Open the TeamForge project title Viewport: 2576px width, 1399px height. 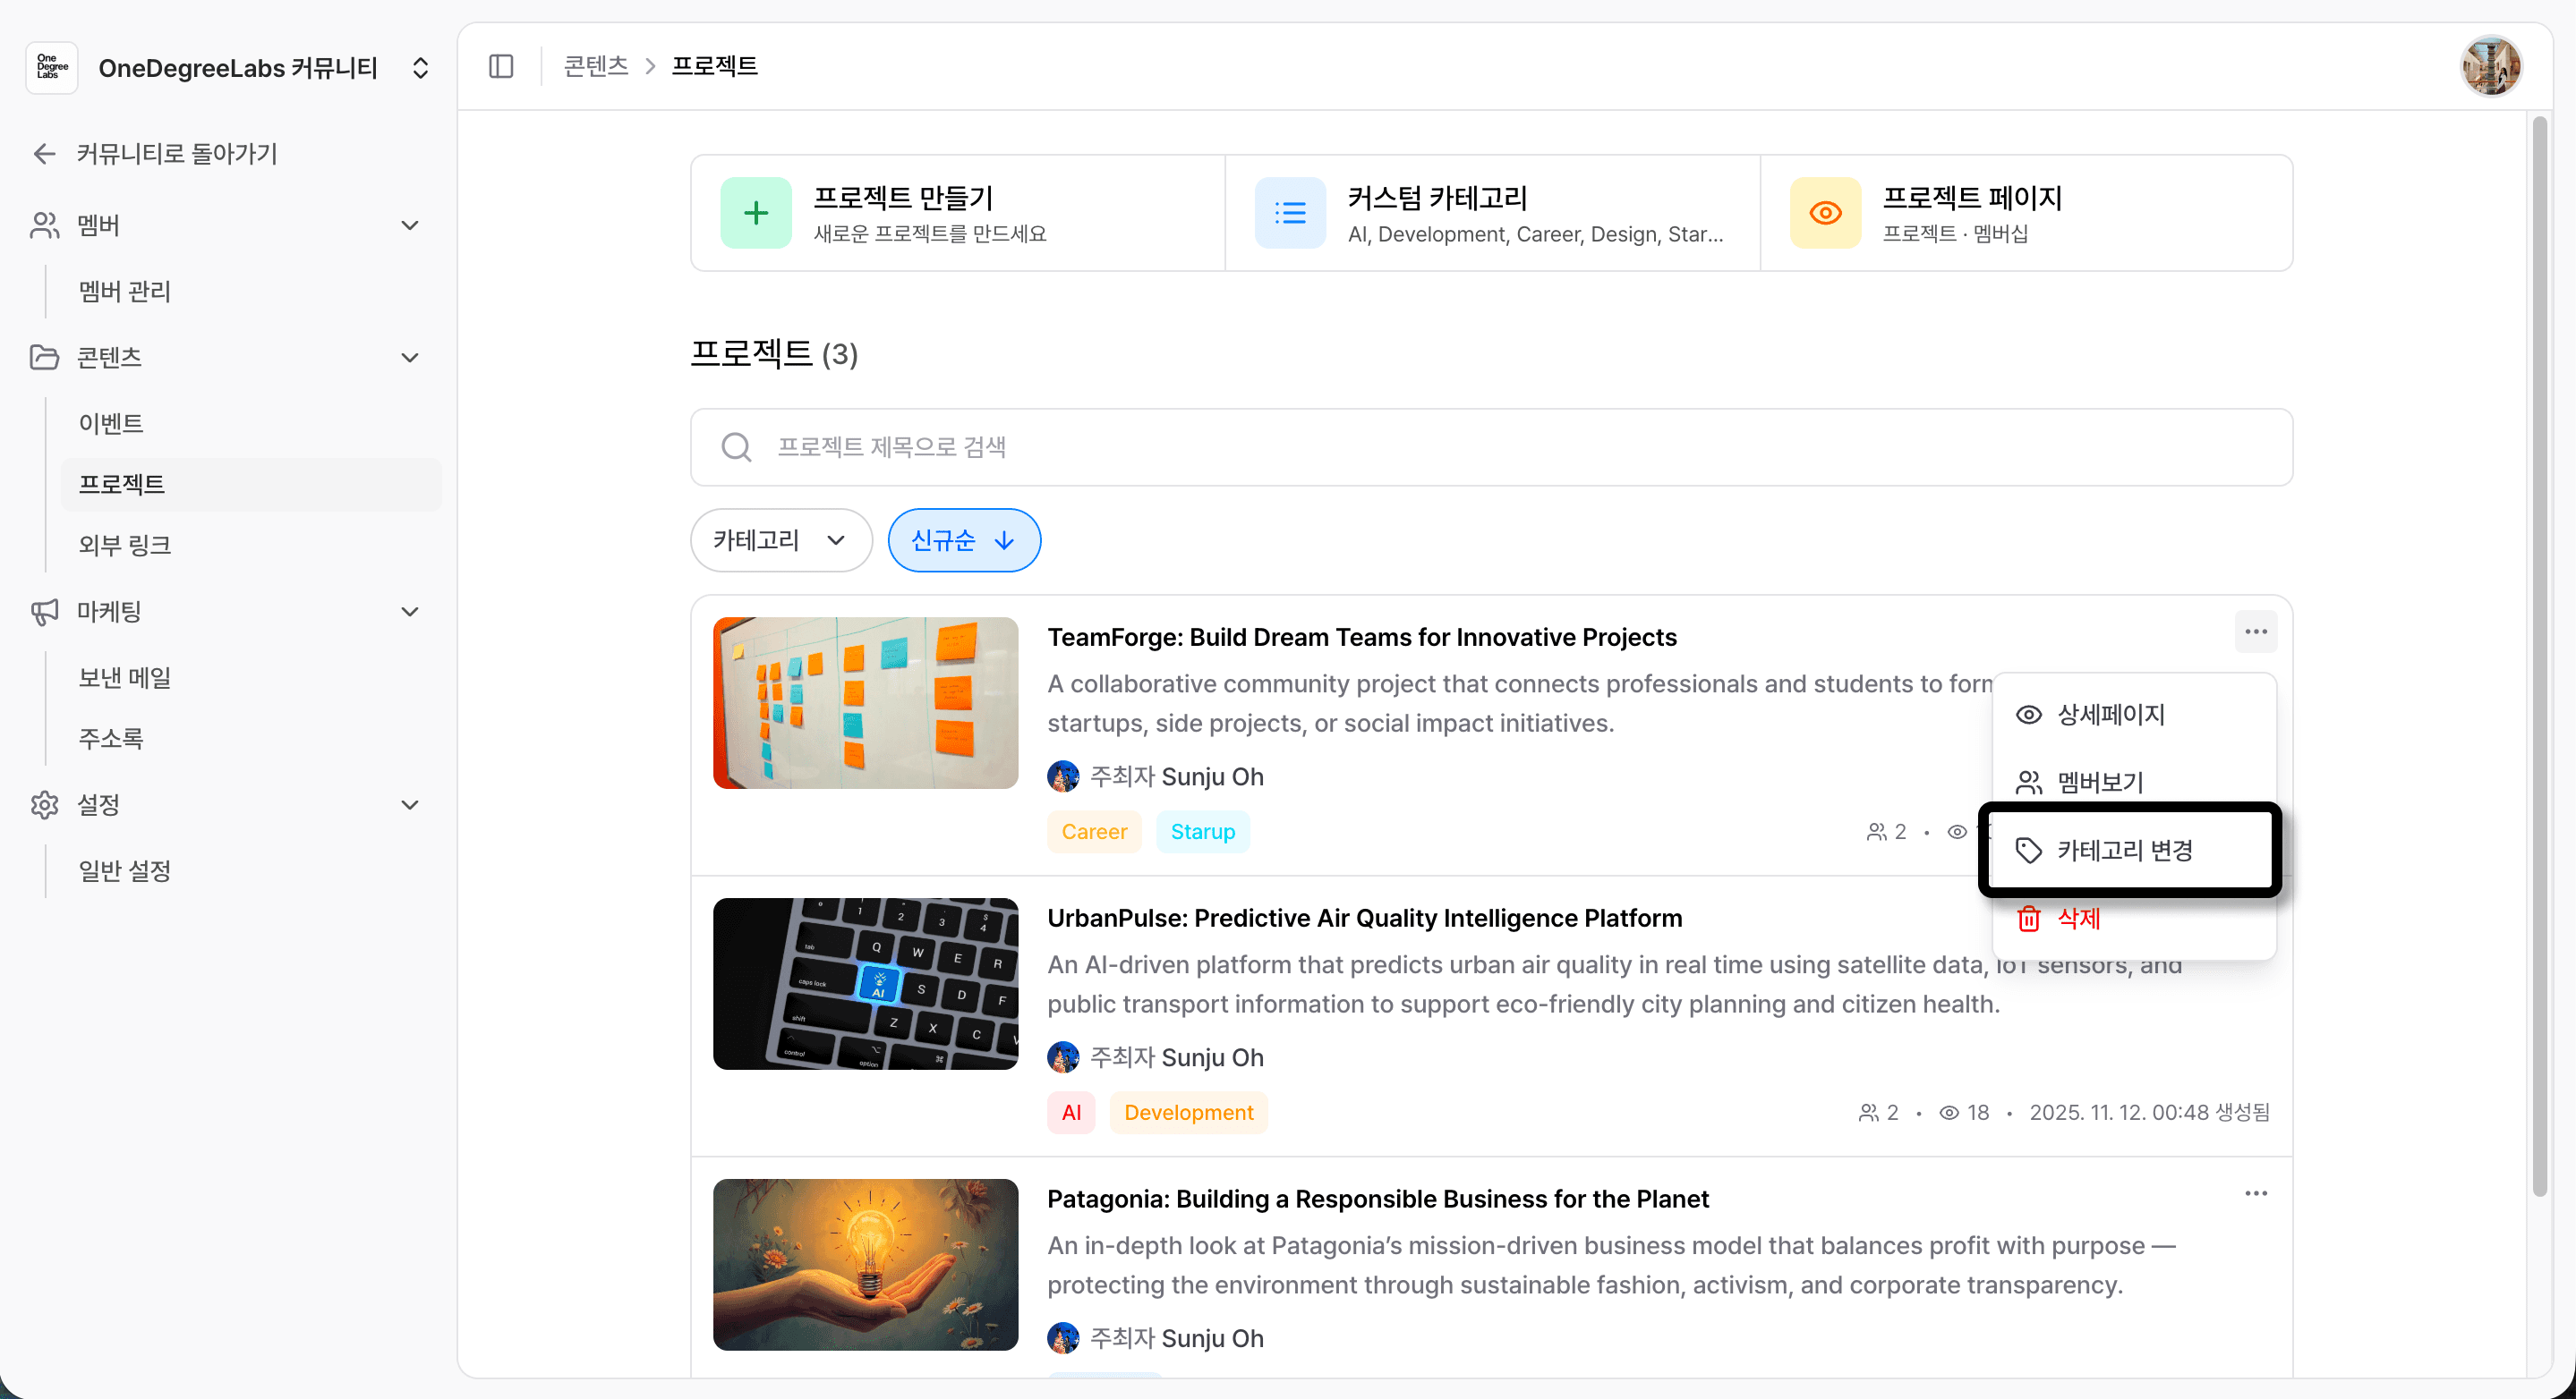[x=1362, y=637]
